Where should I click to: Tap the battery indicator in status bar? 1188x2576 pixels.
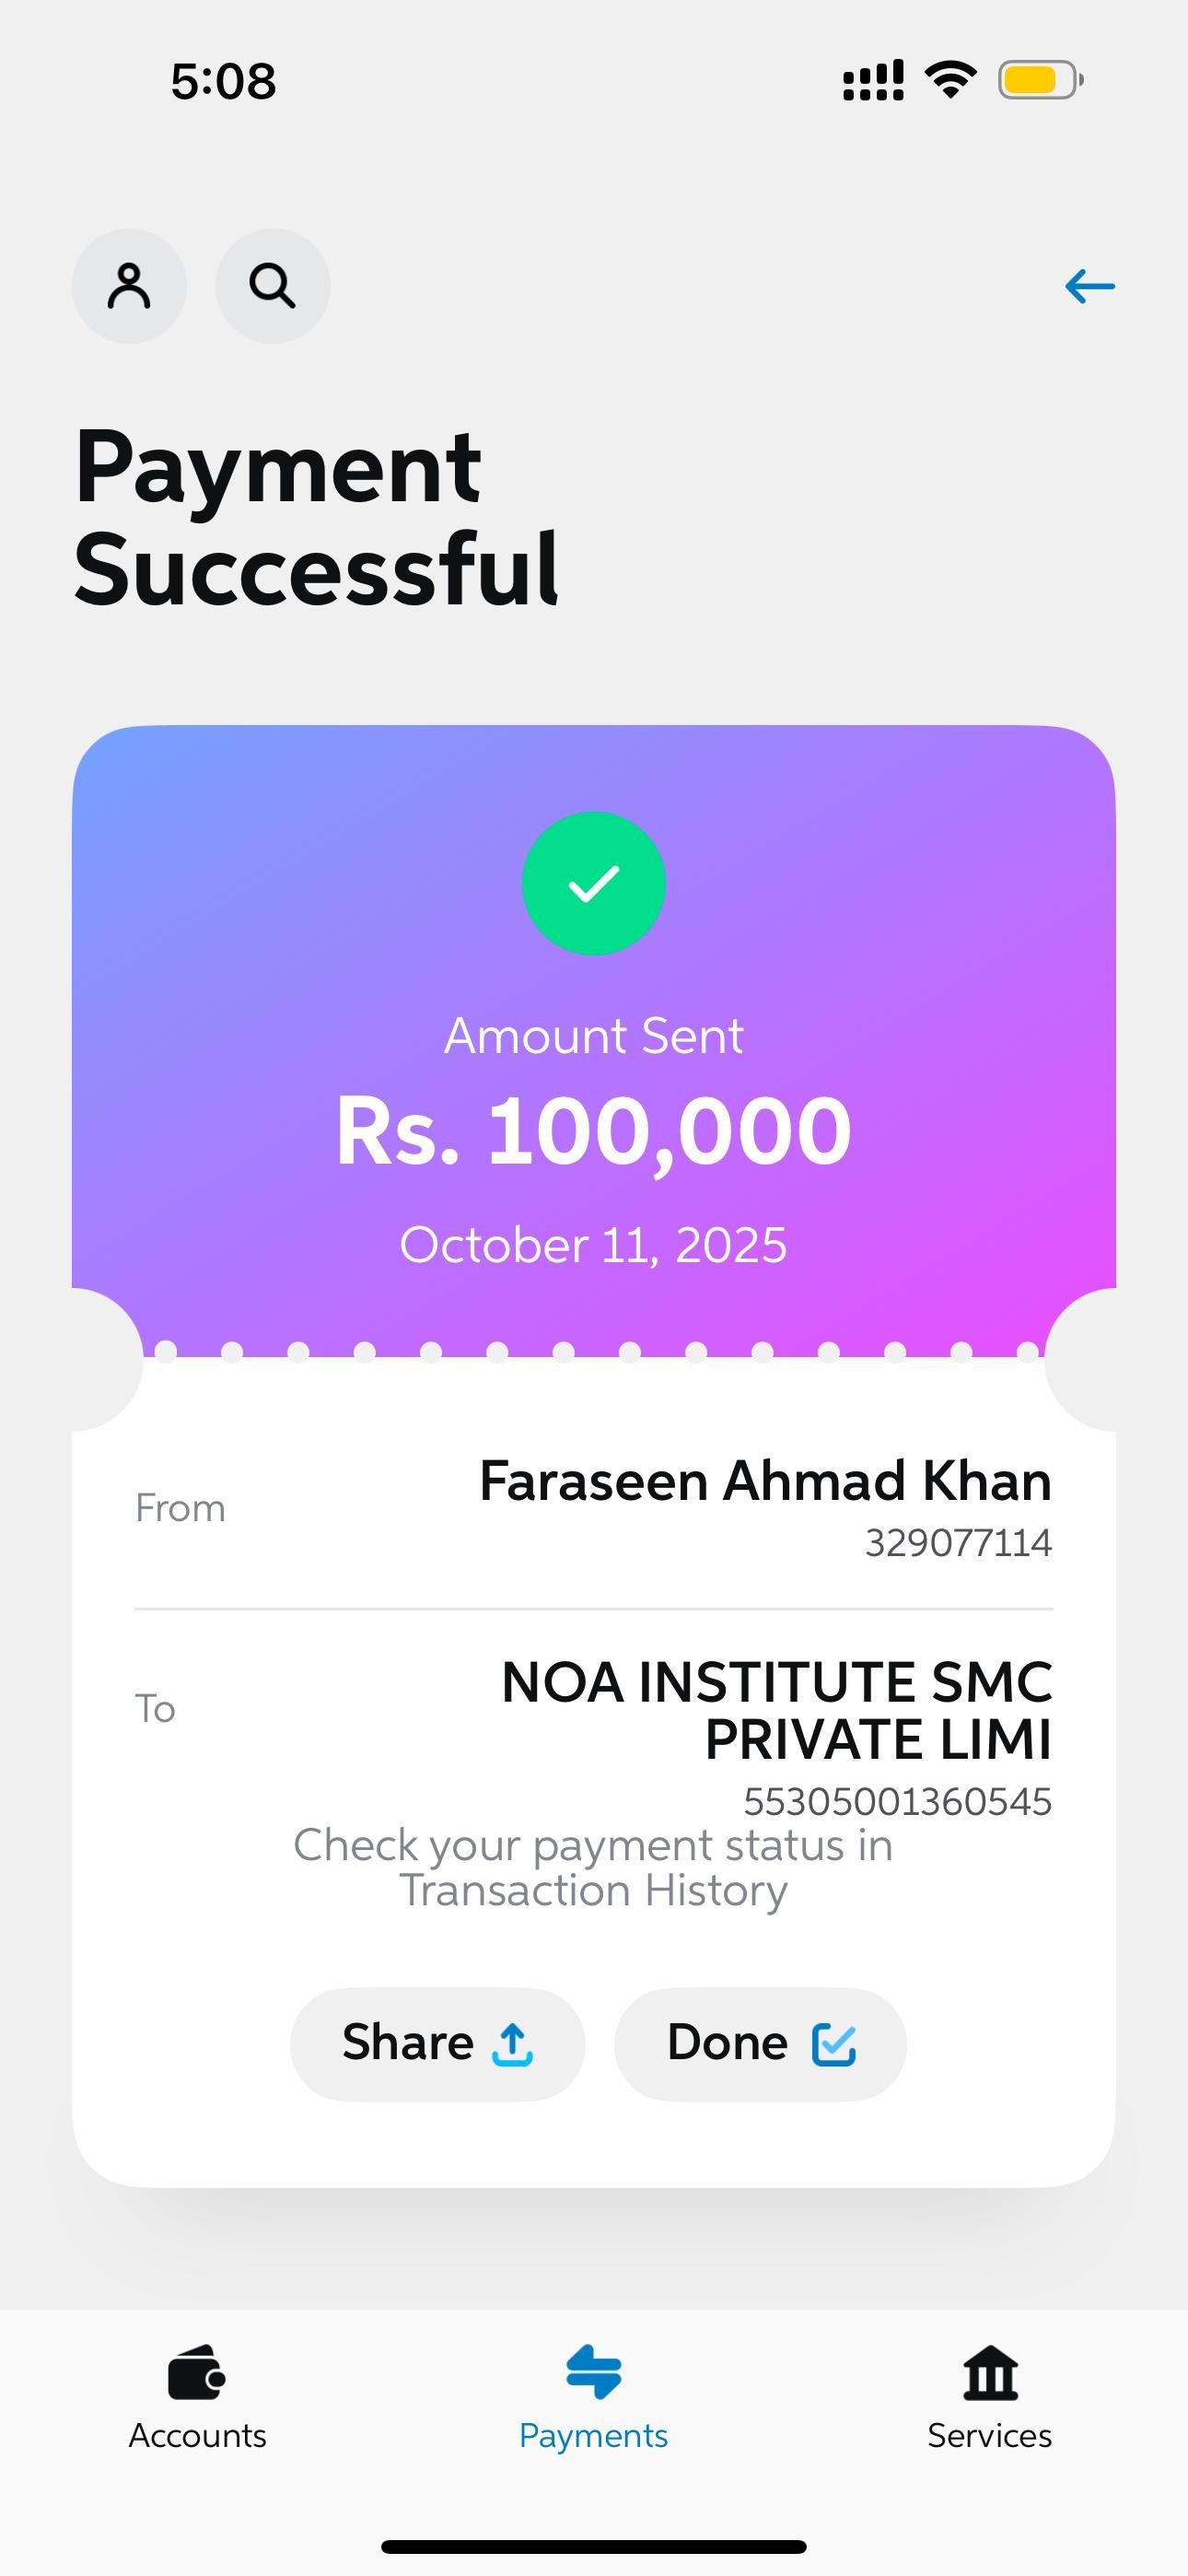[x=1040, y=80]
